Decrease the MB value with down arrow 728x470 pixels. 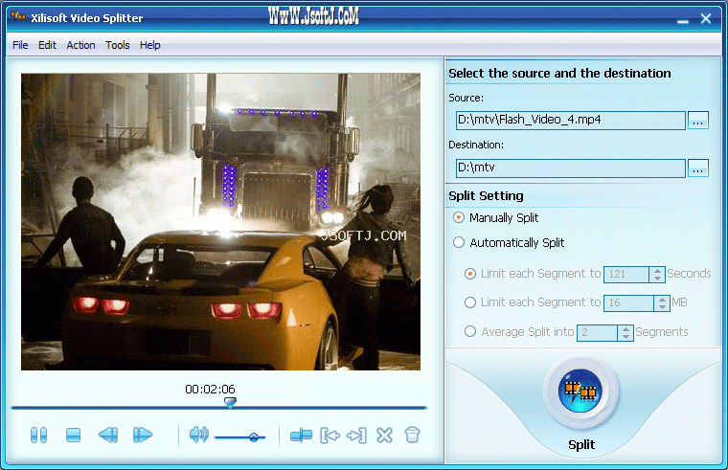[662, 307]
